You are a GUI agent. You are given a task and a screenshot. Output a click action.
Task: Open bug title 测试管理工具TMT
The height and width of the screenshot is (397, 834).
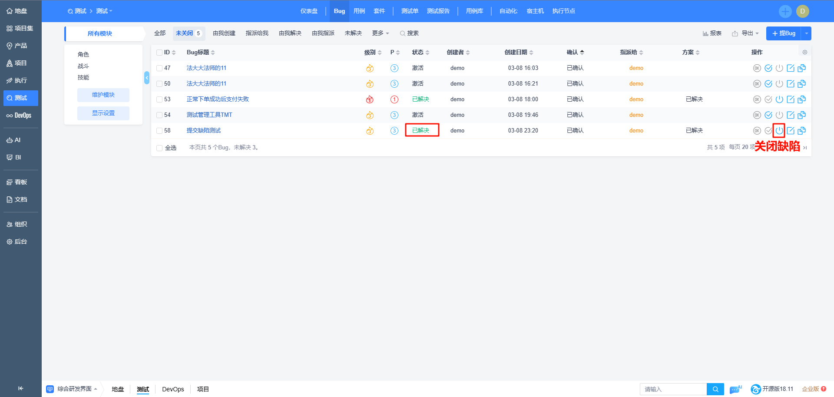click(x=209, y=115)
